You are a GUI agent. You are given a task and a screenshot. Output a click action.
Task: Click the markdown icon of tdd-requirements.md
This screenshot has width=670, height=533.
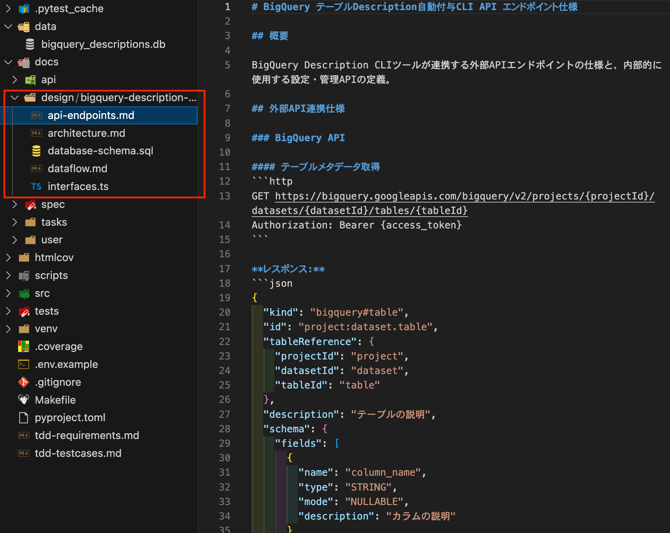pos(24,435)
